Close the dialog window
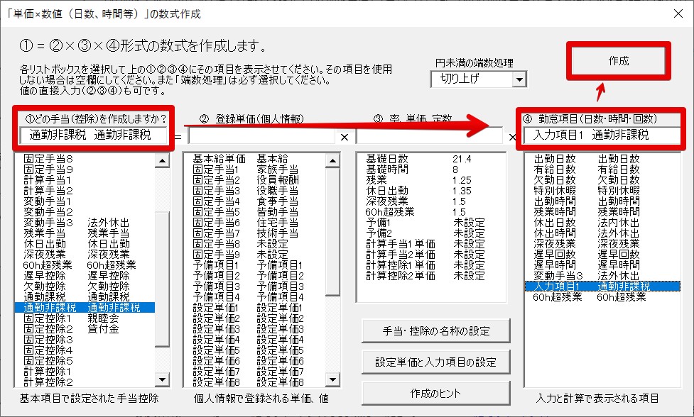This screenshot has height=417, width=694. [x=677, y=13]
